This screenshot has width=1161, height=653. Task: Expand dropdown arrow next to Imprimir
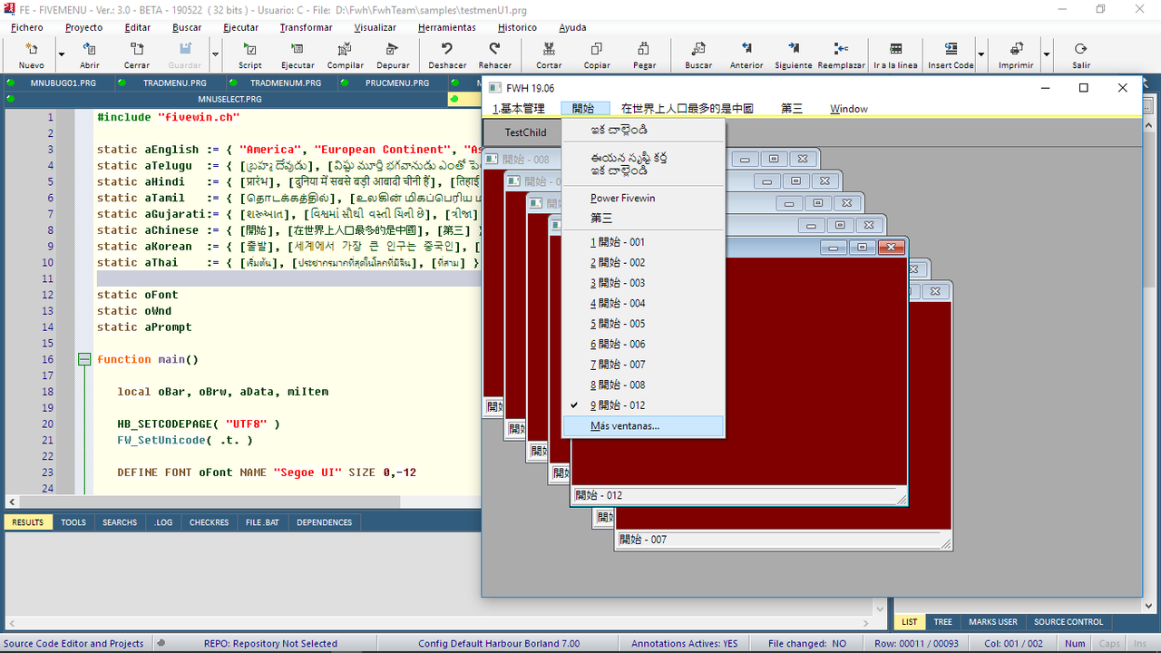(1046, 54)
